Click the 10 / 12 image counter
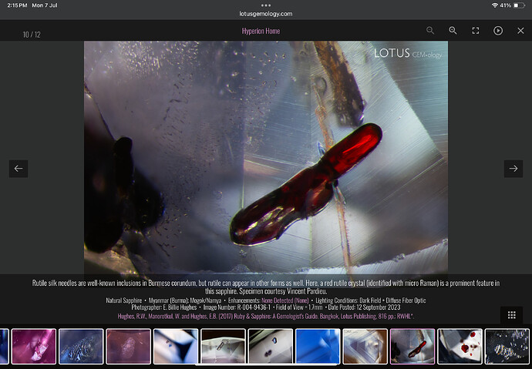Screen dimensions: 532x369 click(32, 35)
